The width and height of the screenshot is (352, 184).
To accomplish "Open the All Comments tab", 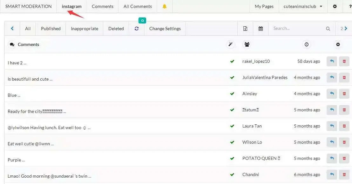I will [x=138, y=6].
